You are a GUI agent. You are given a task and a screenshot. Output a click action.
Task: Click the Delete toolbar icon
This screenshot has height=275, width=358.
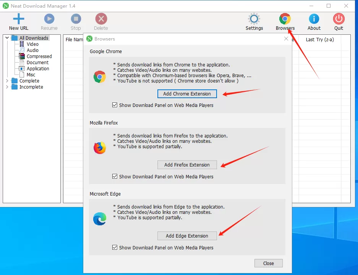point(101,19)
